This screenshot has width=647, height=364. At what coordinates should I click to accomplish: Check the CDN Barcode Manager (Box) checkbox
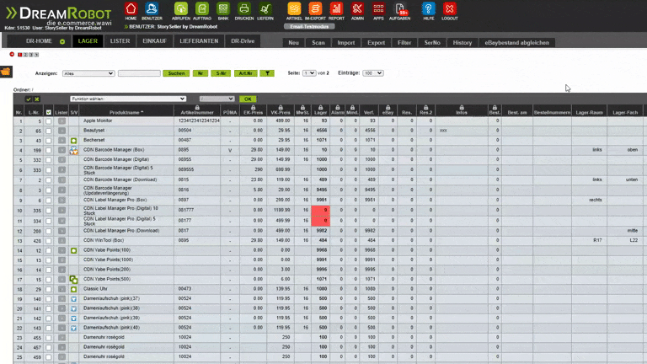coord(48,151)
